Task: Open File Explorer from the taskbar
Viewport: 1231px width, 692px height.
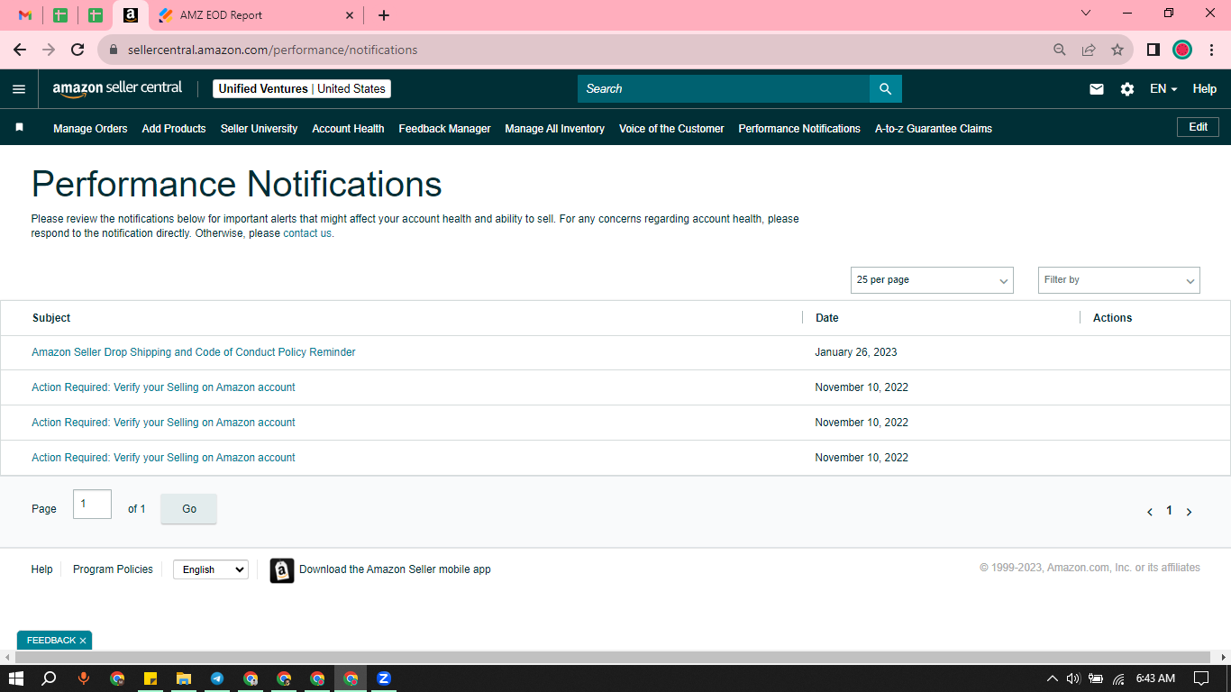Action: [x=184, y=678]
